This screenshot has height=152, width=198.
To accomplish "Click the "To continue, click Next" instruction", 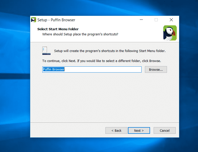I will pos(101,61).
